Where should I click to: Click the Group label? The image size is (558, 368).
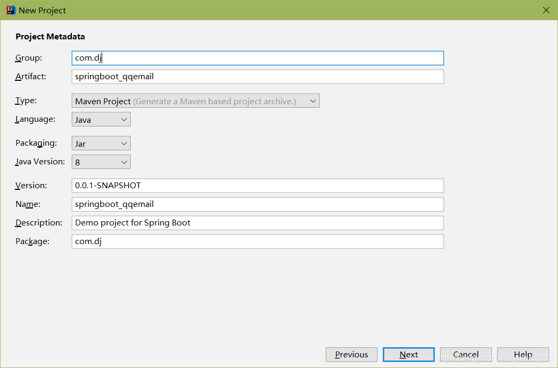point(29,57)
